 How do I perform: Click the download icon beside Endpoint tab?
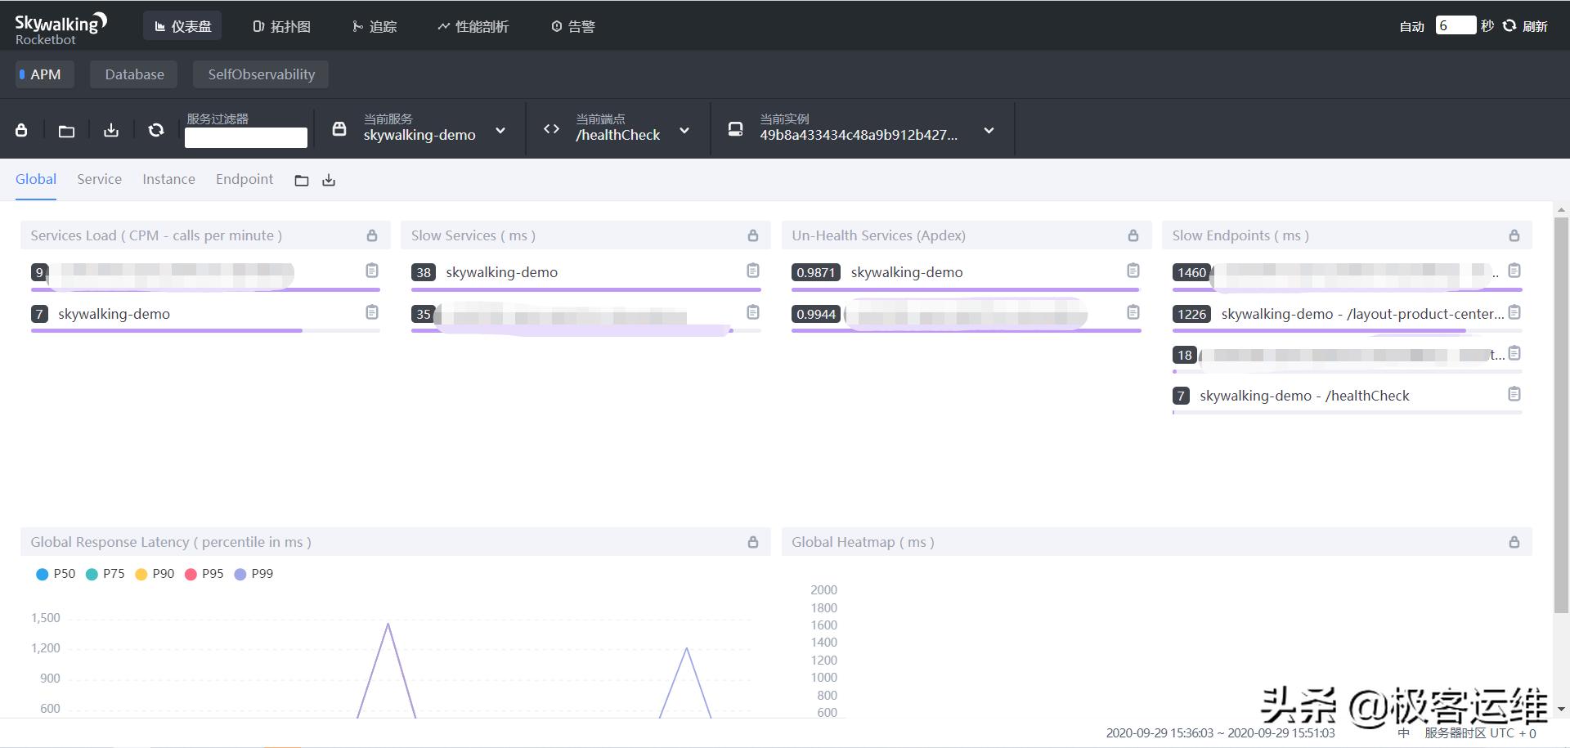329,181
